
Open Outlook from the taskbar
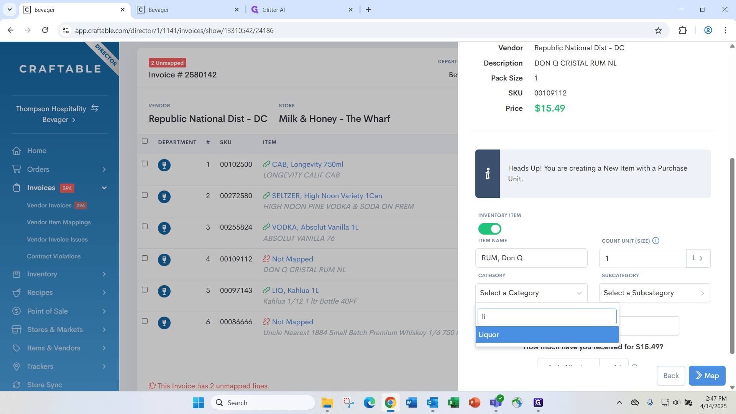432,403
